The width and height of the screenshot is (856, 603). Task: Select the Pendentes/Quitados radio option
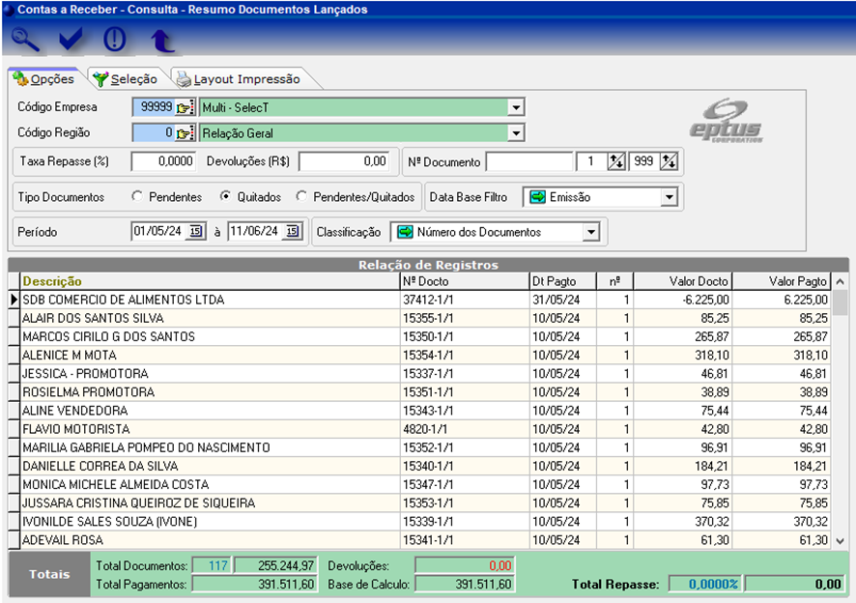point(301,196)
